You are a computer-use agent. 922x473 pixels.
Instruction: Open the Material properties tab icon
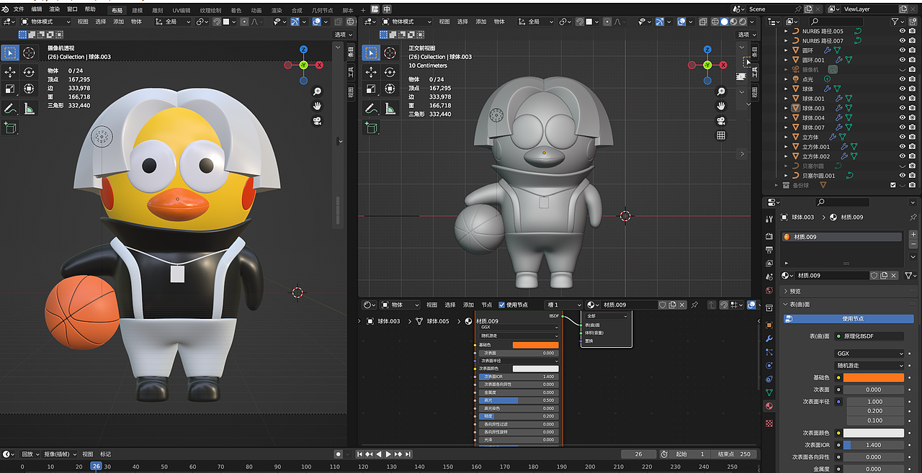(x=769, y=406)
